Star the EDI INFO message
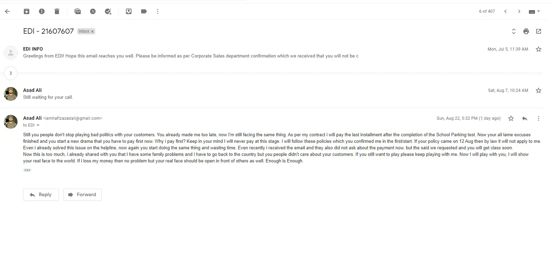The height and width of the screenshot is (257, 551). (538, 49)
